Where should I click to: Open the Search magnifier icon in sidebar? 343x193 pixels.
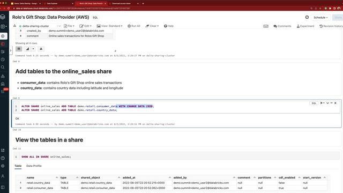[3, 68]
